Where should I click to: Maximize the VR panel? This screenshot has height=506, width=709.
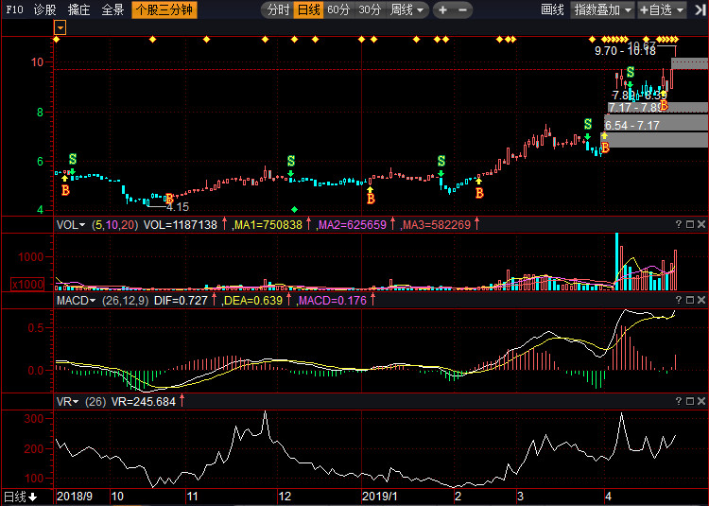(690, 401)
